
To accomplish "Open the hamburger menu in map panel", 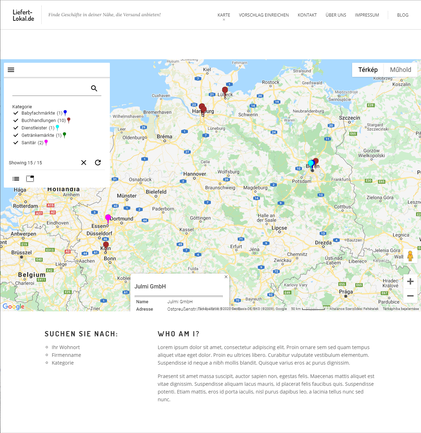I will 11,70.
